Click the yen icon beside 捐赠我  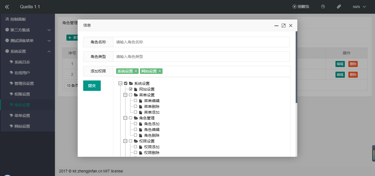tap(295, 7)
